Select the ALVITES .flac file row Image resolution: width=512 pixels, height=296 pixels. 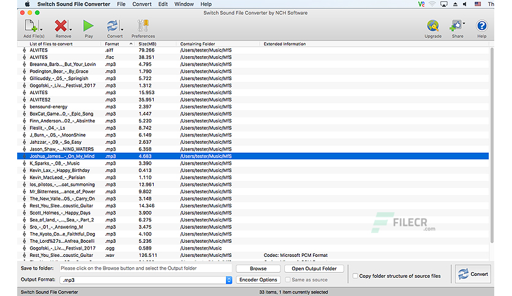(x=253, y=57)
